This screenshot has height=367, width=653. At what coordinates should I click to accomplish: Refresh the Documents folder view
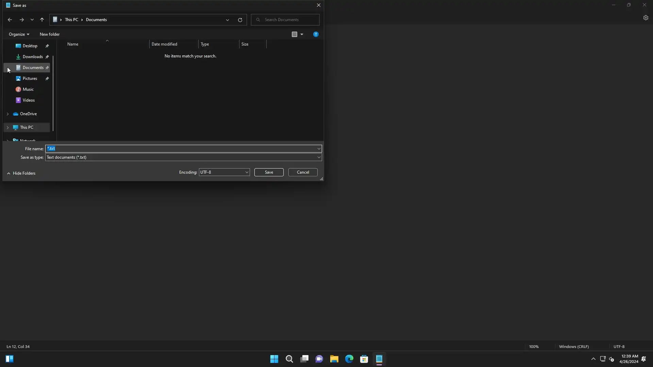click(x=240, y=20)
